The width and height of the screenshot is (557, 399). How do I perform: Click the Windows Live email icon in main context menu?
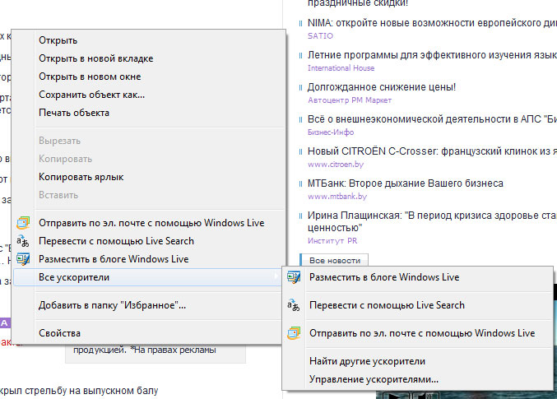click(23, 223)
